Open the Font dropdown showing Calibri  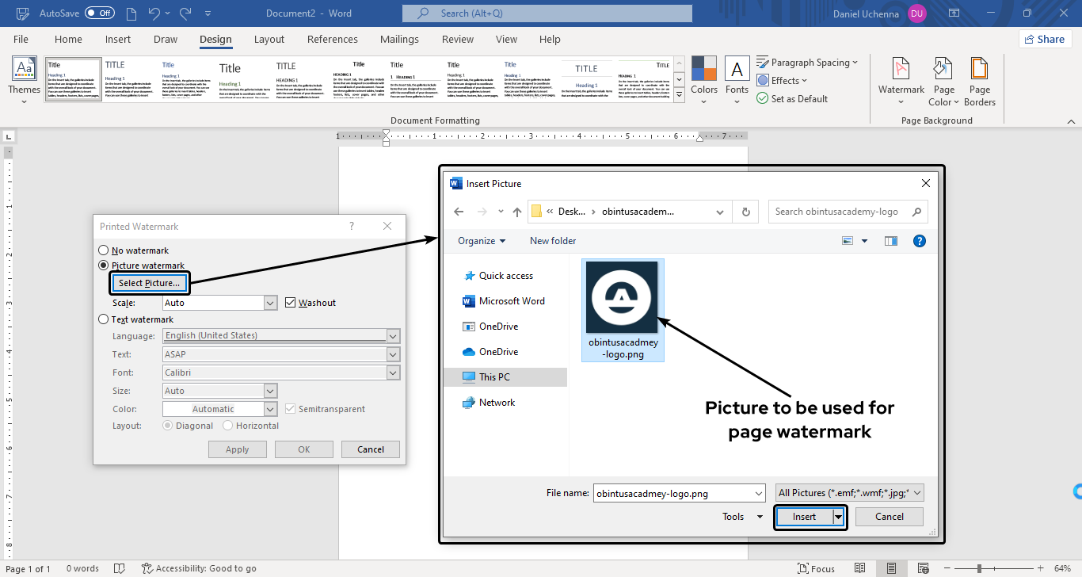pyautogui.click(x=393, y=373)
